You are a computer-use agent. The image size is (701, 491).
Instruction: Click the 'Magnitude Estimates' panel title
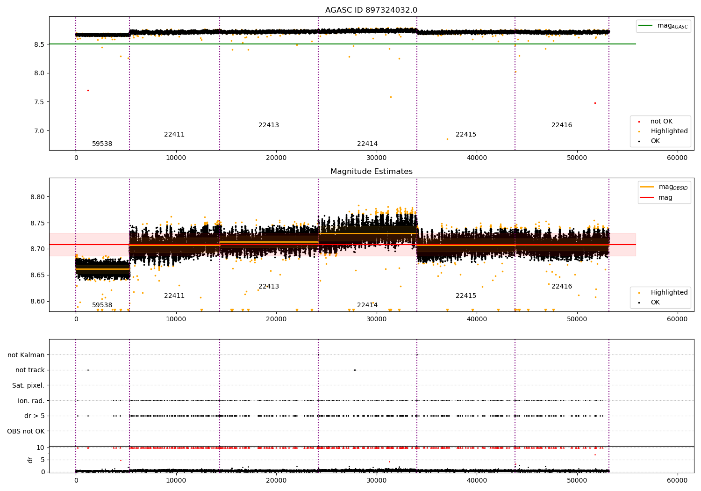coord(371,172)
